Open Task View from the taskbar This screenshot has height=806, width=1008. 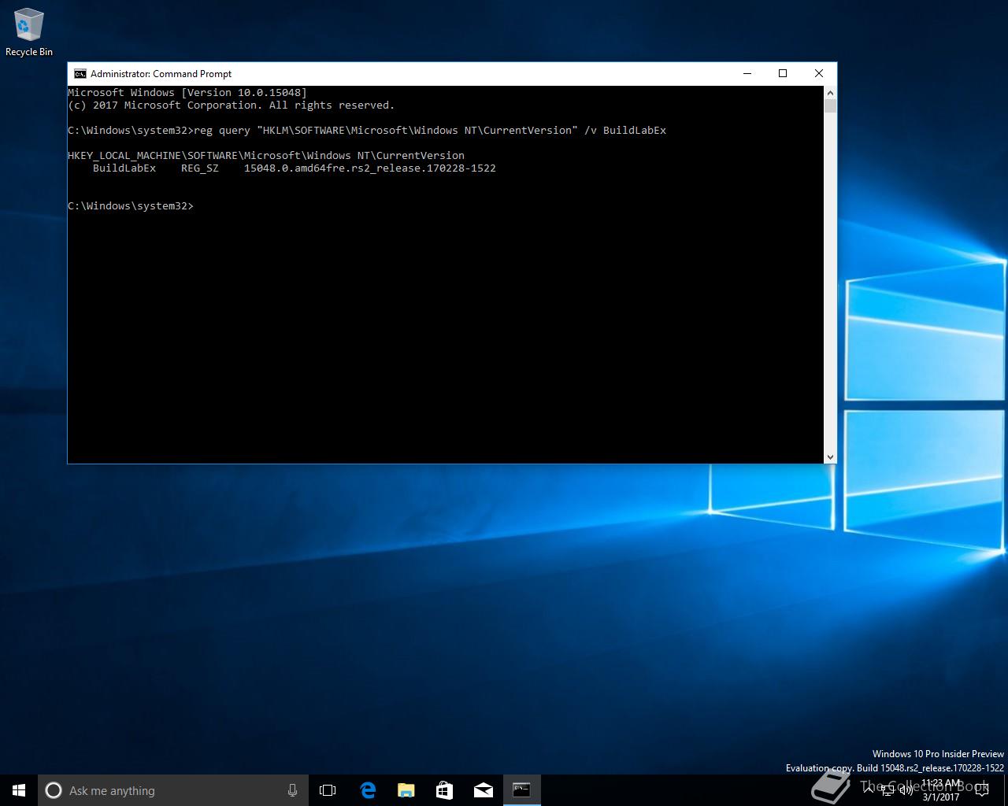[328, 790]
